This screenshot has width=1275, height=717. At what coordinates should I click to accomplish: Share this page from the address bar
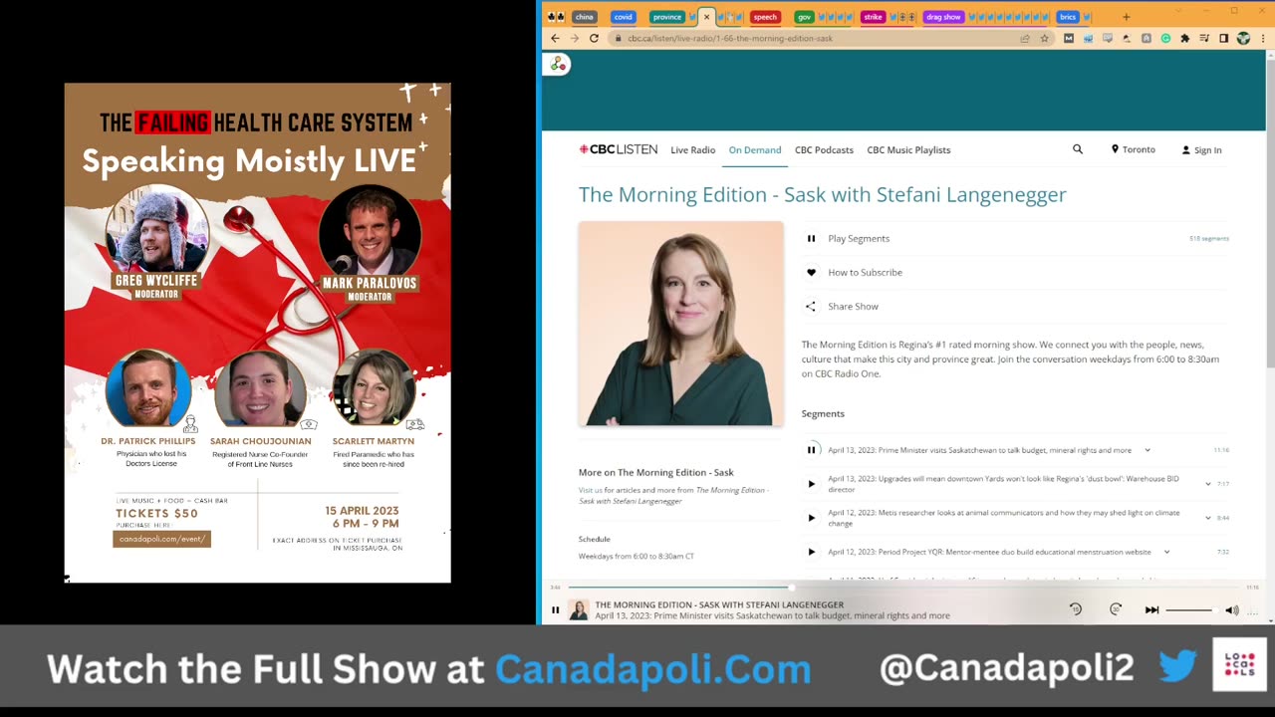click(1024, 38)
